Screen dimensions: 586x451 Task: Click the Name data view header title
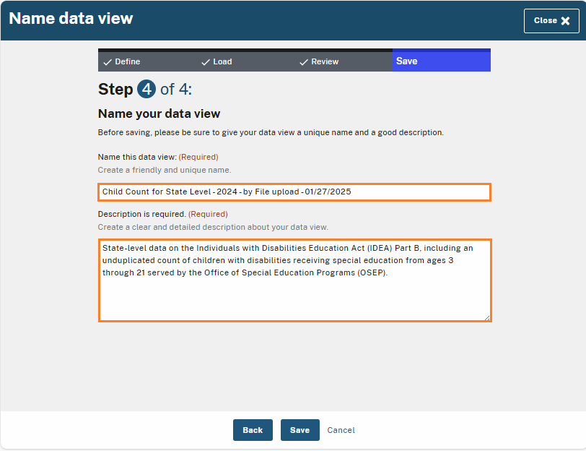coord(70,18)
